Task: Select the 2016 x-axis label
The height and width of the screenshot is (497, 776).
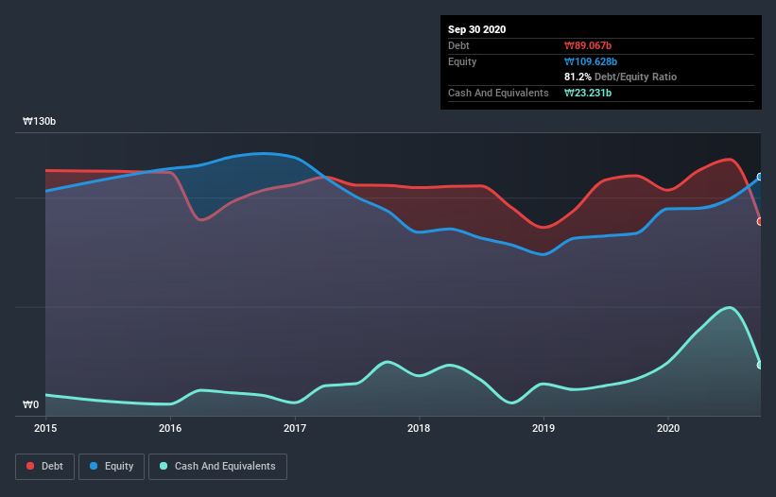Action: 170,428
